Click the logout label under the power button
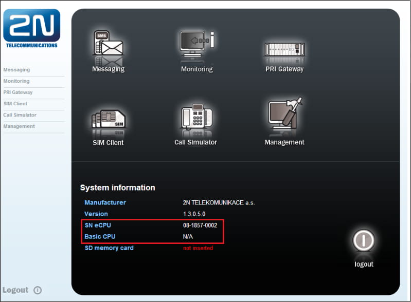This screenshot has height=302, width=411. 364,265
